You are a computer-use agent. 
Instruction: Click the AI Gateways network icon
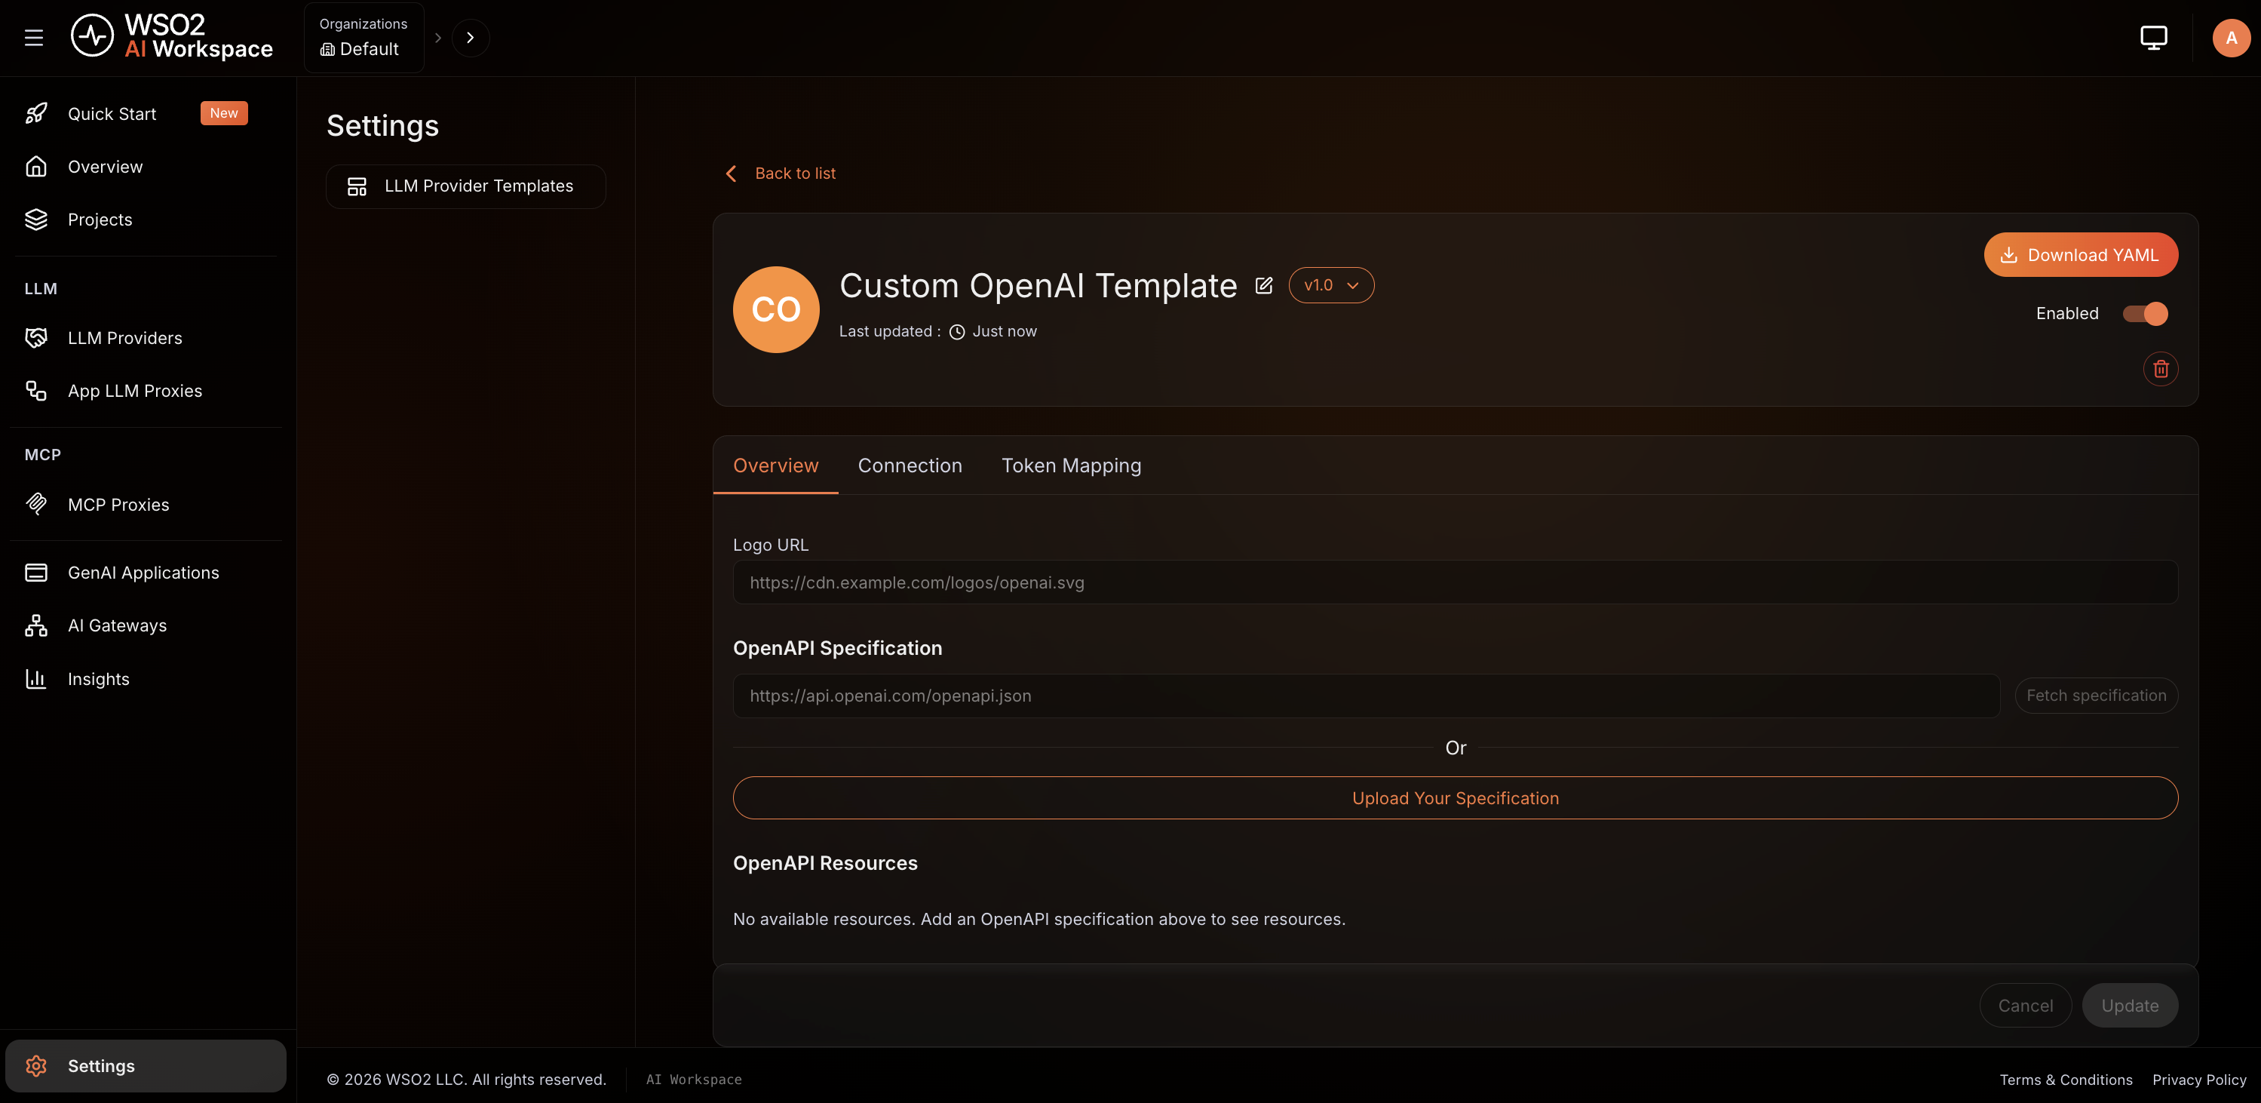pos(36,625)
